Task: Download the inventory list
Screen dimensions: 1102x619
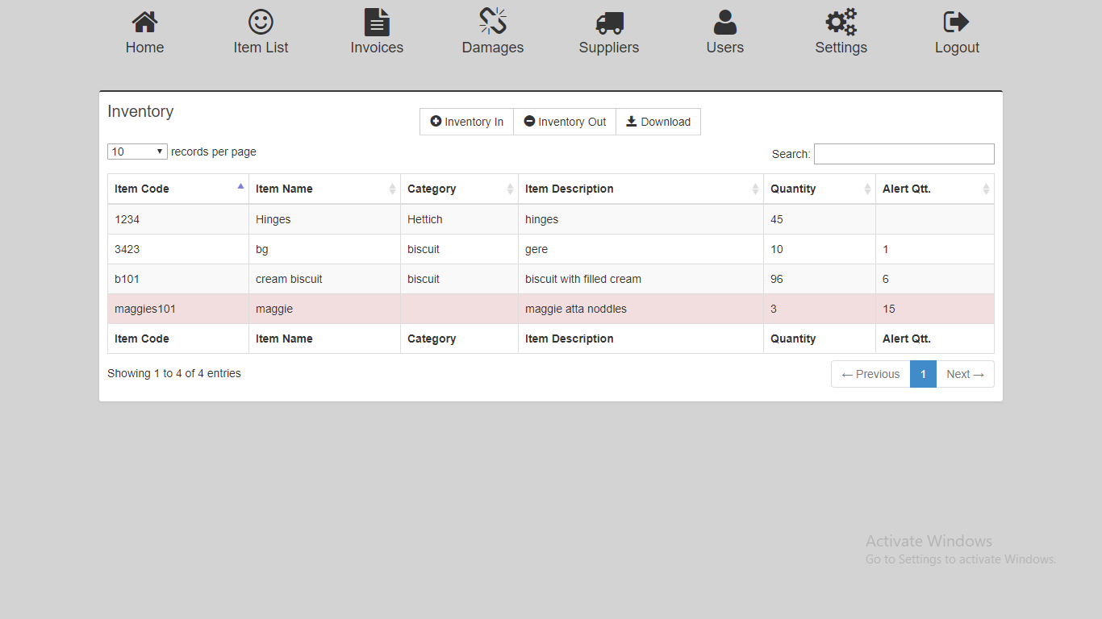Action: 658,122
